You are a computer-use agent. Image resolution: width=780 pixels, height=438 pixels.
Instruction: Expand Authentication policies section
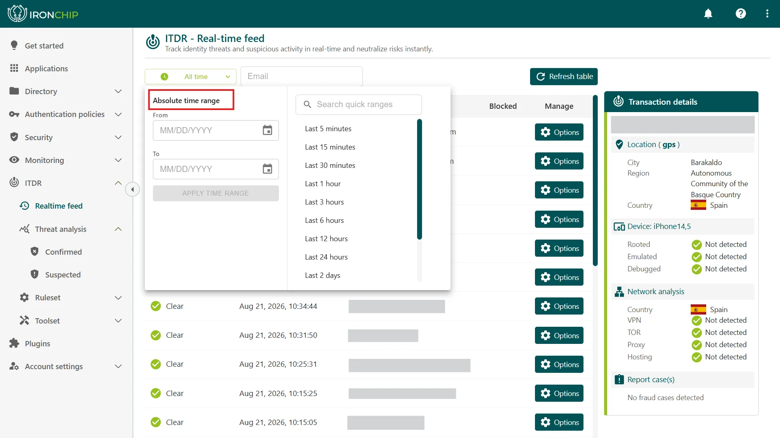pyautogui.click(x=118, y=114)
